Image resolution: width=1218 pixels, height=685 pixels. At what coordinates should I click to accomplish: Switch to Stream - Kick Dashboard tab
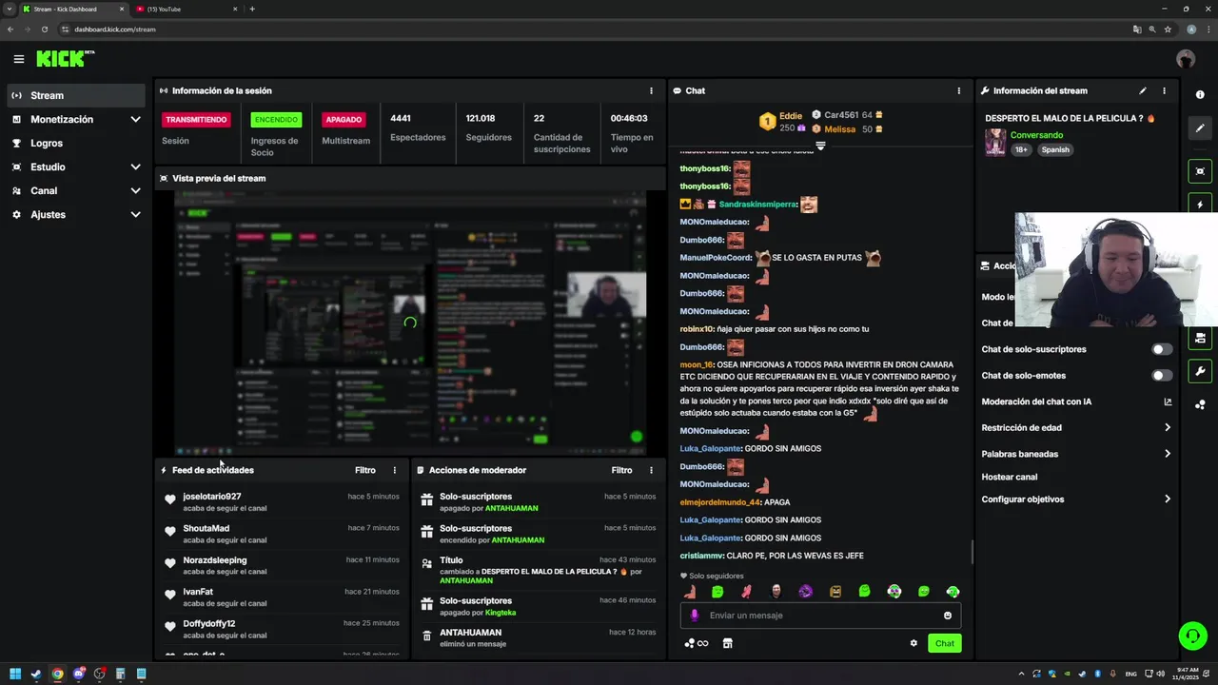click(x=71, y=9)
